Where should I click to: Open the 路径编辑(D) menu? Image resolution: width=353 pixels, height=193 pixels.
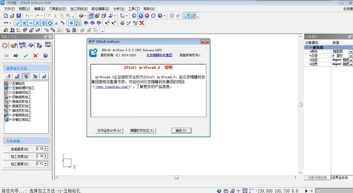100,9
